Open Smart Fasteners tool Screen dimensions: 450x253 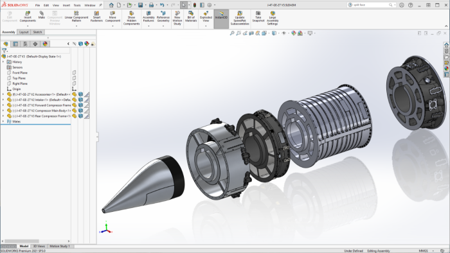pyautogui.click(x=96, y=17)
